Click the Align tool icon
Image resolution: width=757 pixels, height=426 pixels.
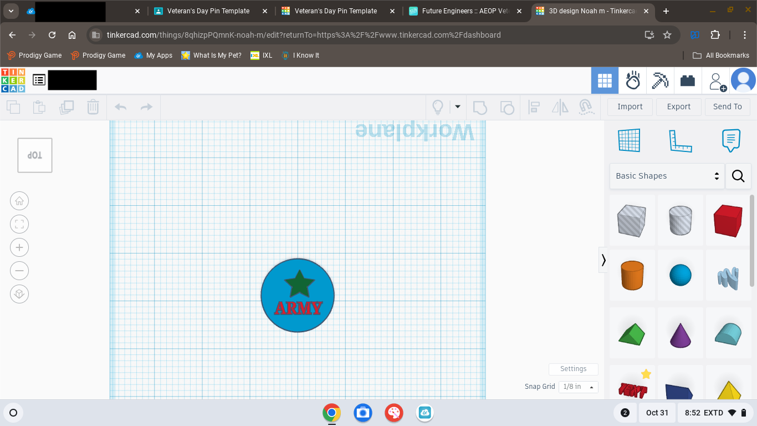click(534, 107)
